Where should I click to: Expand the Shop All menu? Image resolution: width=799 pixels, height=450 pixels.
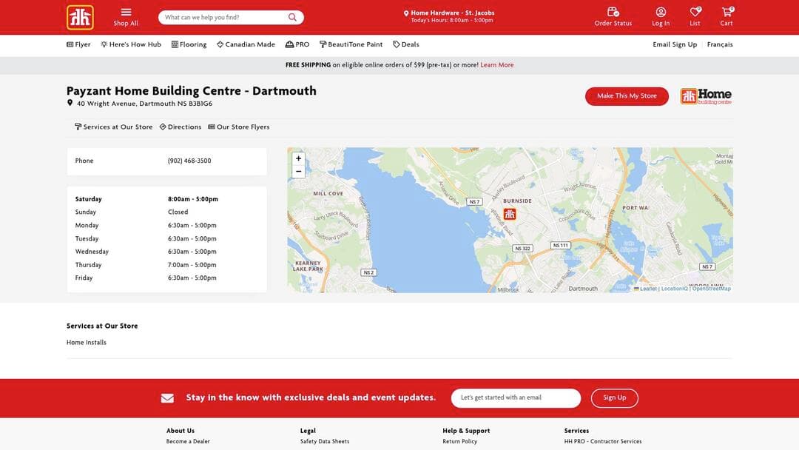(x=125, y=16)
